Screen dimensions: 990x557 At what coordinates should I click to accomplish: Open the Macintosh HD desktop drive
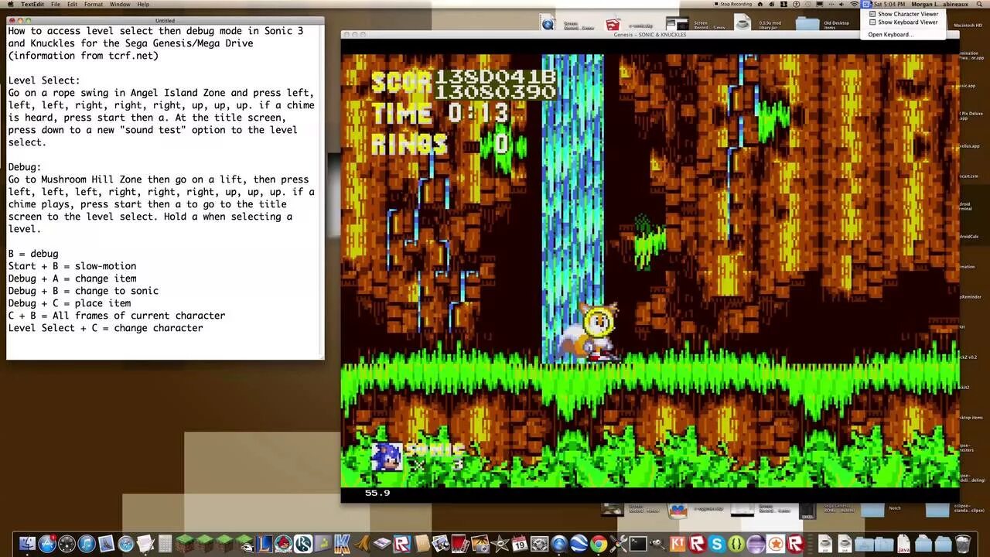968,26
